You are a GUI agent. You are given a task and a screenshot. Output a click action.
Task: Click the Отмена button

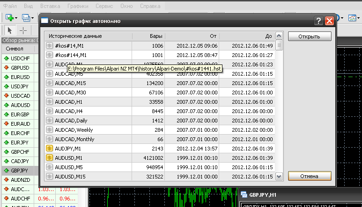click(310, 176)
